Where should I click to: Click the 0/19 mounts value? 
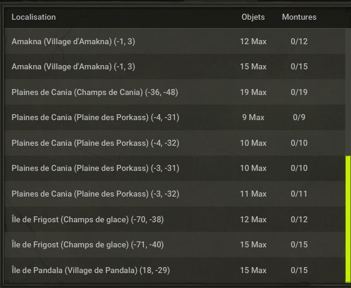[299, 92]
